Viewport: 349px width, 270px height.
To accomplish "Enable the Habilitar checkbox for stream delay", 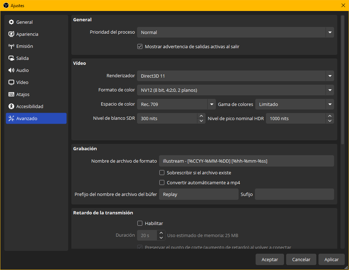I will (x=140, y=223).
